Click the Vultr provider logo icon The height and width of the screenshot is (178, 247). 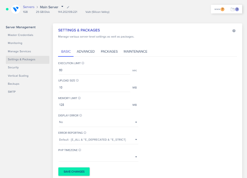coord(15,9)
